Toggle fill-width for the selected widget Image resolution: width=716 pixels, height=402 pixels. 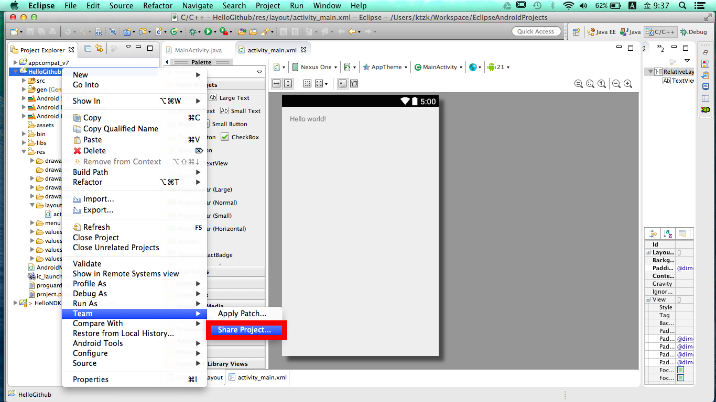click(276, 83)
